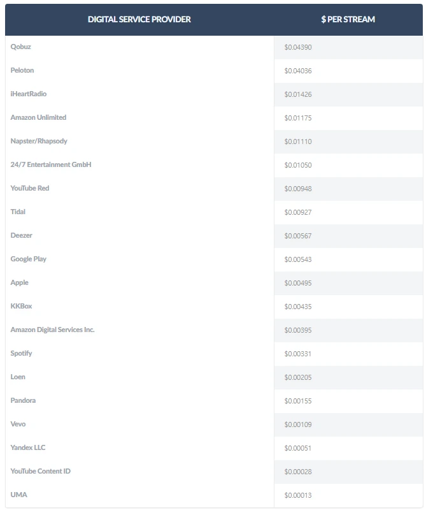
Task: Click Apple's per stream value $0.00495
Action: coord(298,283)
